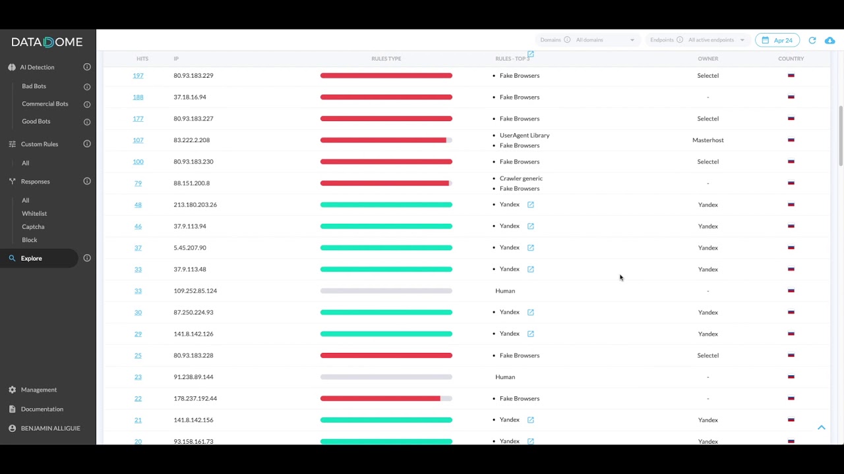Viewport: 844px width, 474px height.
Task: Open hits link 197
Action: click(x=138, y=76)
